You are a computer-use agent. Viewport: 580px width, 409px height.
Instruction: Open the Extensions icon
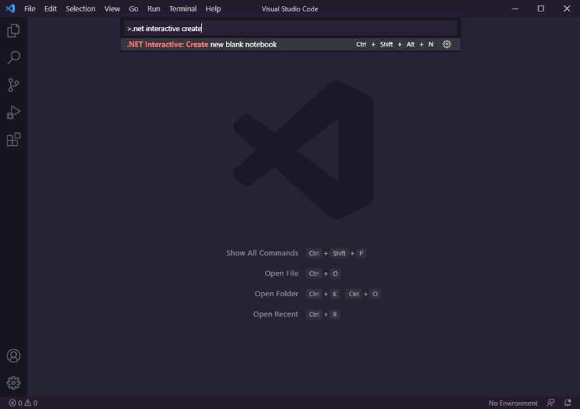(x=13, y=139)
